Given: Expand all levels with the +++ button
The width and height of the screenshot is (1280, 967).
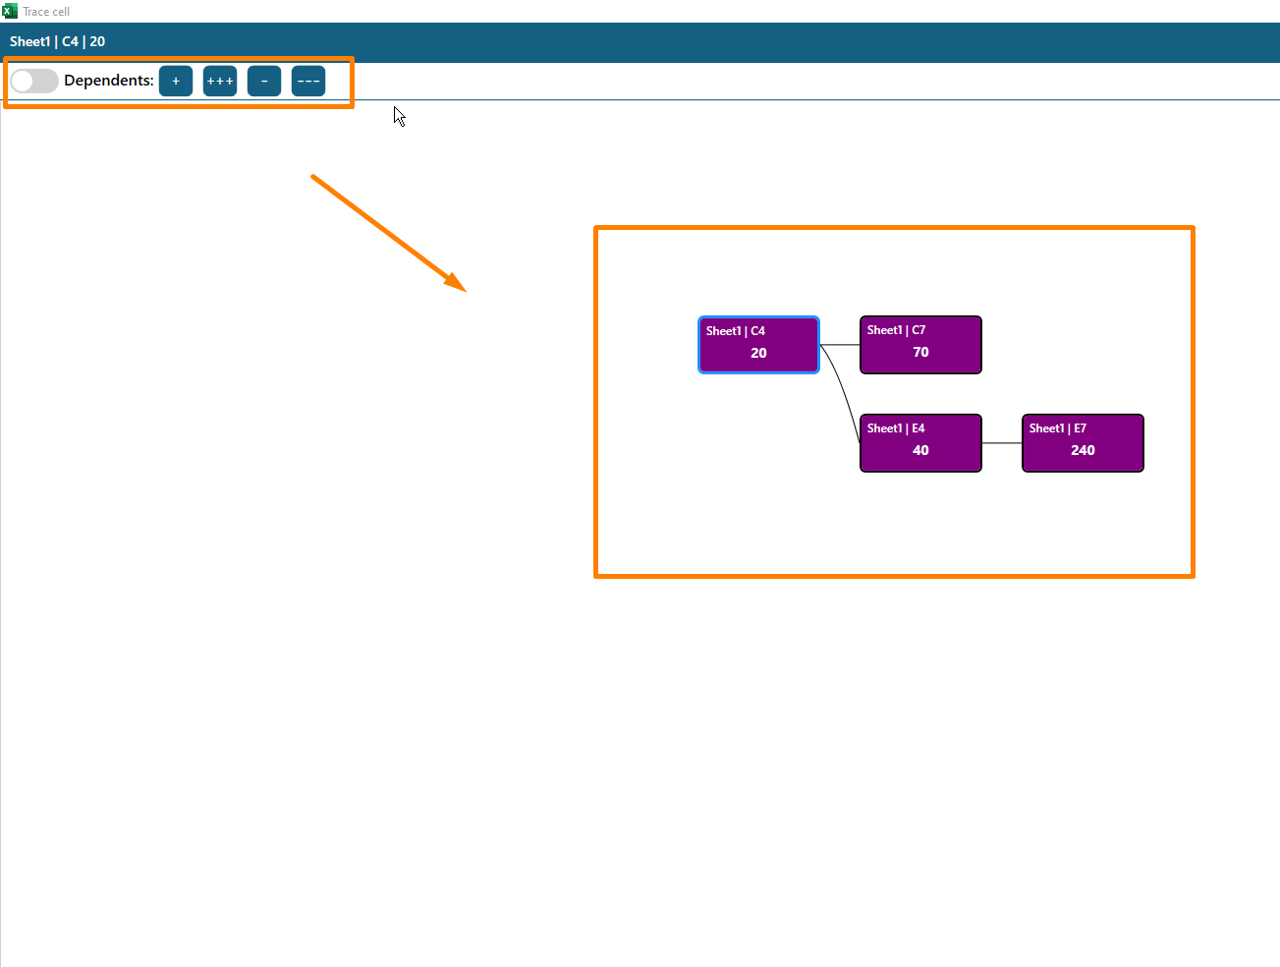Looking at the screenshot, I should (220, 81).
